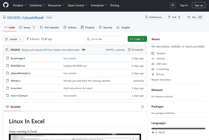View the 0 Tags link

pos(47,39)
